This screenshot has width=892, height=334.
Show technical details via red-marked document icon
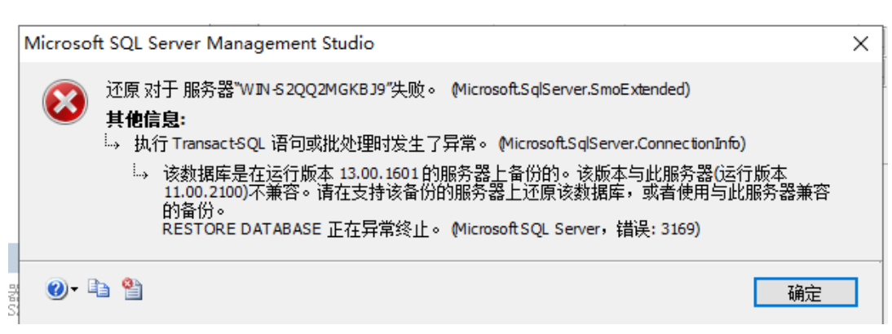coord(131,288)
